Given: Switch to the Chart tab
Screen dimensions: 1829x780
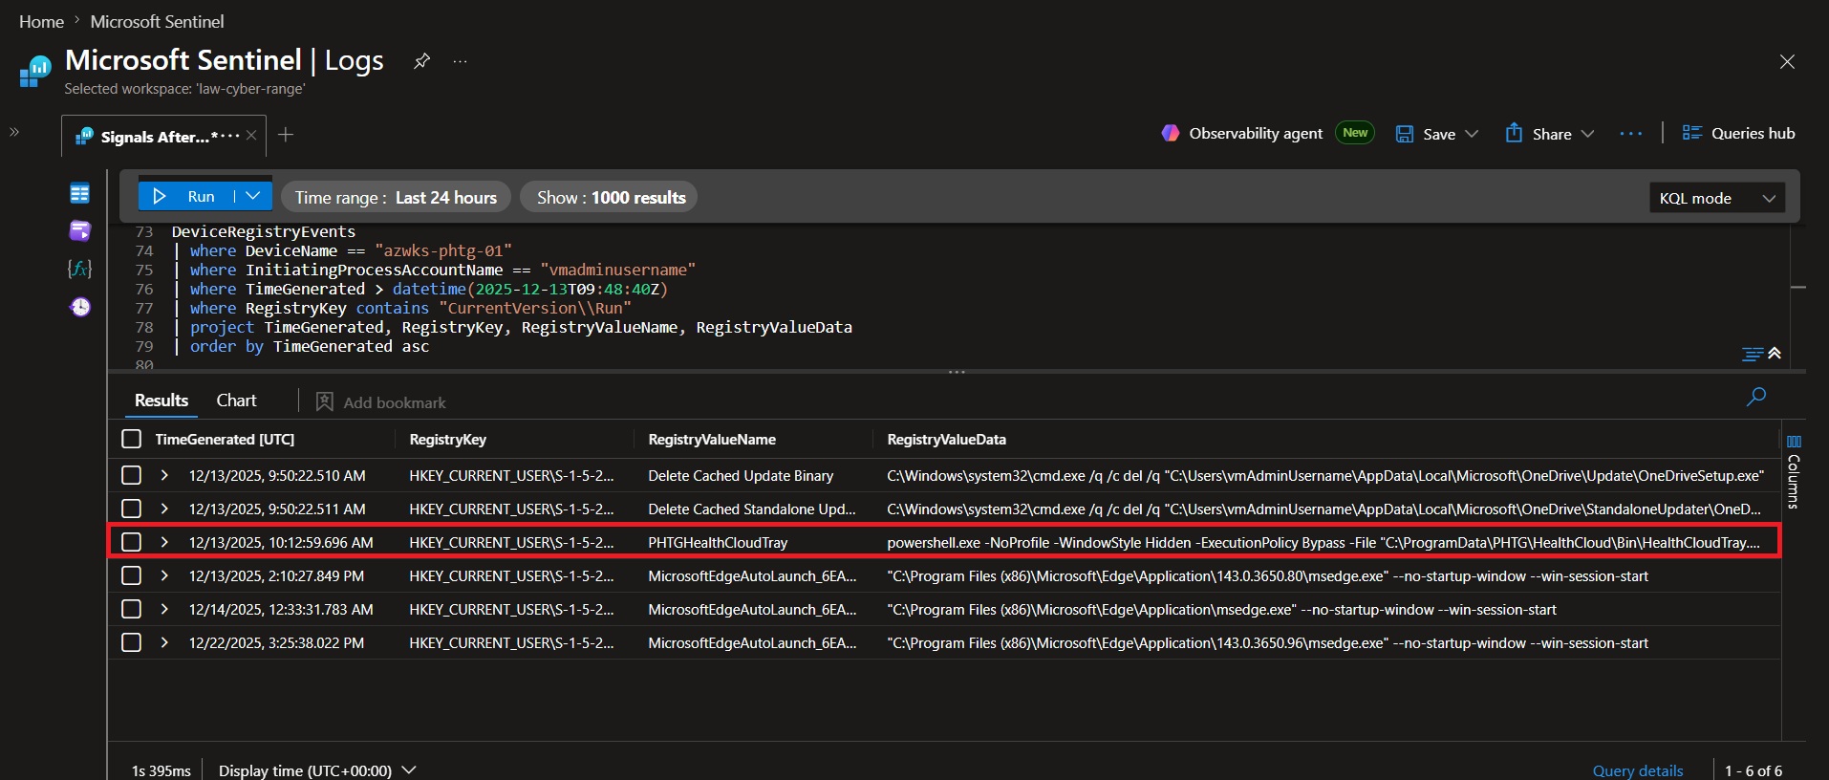Looking at the screenshot, I should coord(236,401).
